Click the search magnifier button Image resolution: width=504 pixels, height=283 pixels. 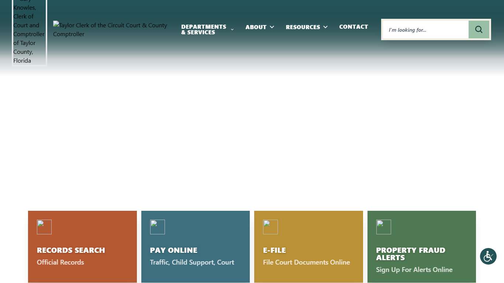[x=479, y=29]
